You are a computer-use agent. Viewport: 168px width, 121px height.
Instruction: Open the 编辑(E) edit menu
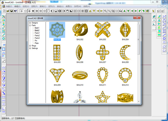17,6
